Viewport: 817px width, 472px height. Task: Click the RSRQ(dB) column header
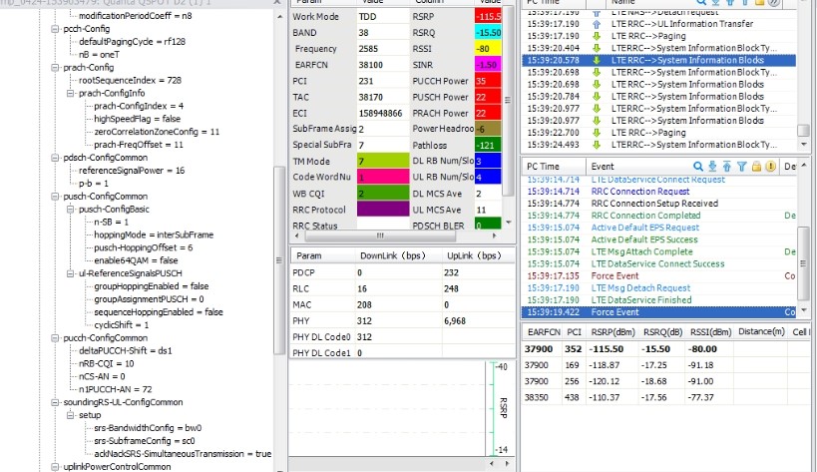[x=661, y=332]
